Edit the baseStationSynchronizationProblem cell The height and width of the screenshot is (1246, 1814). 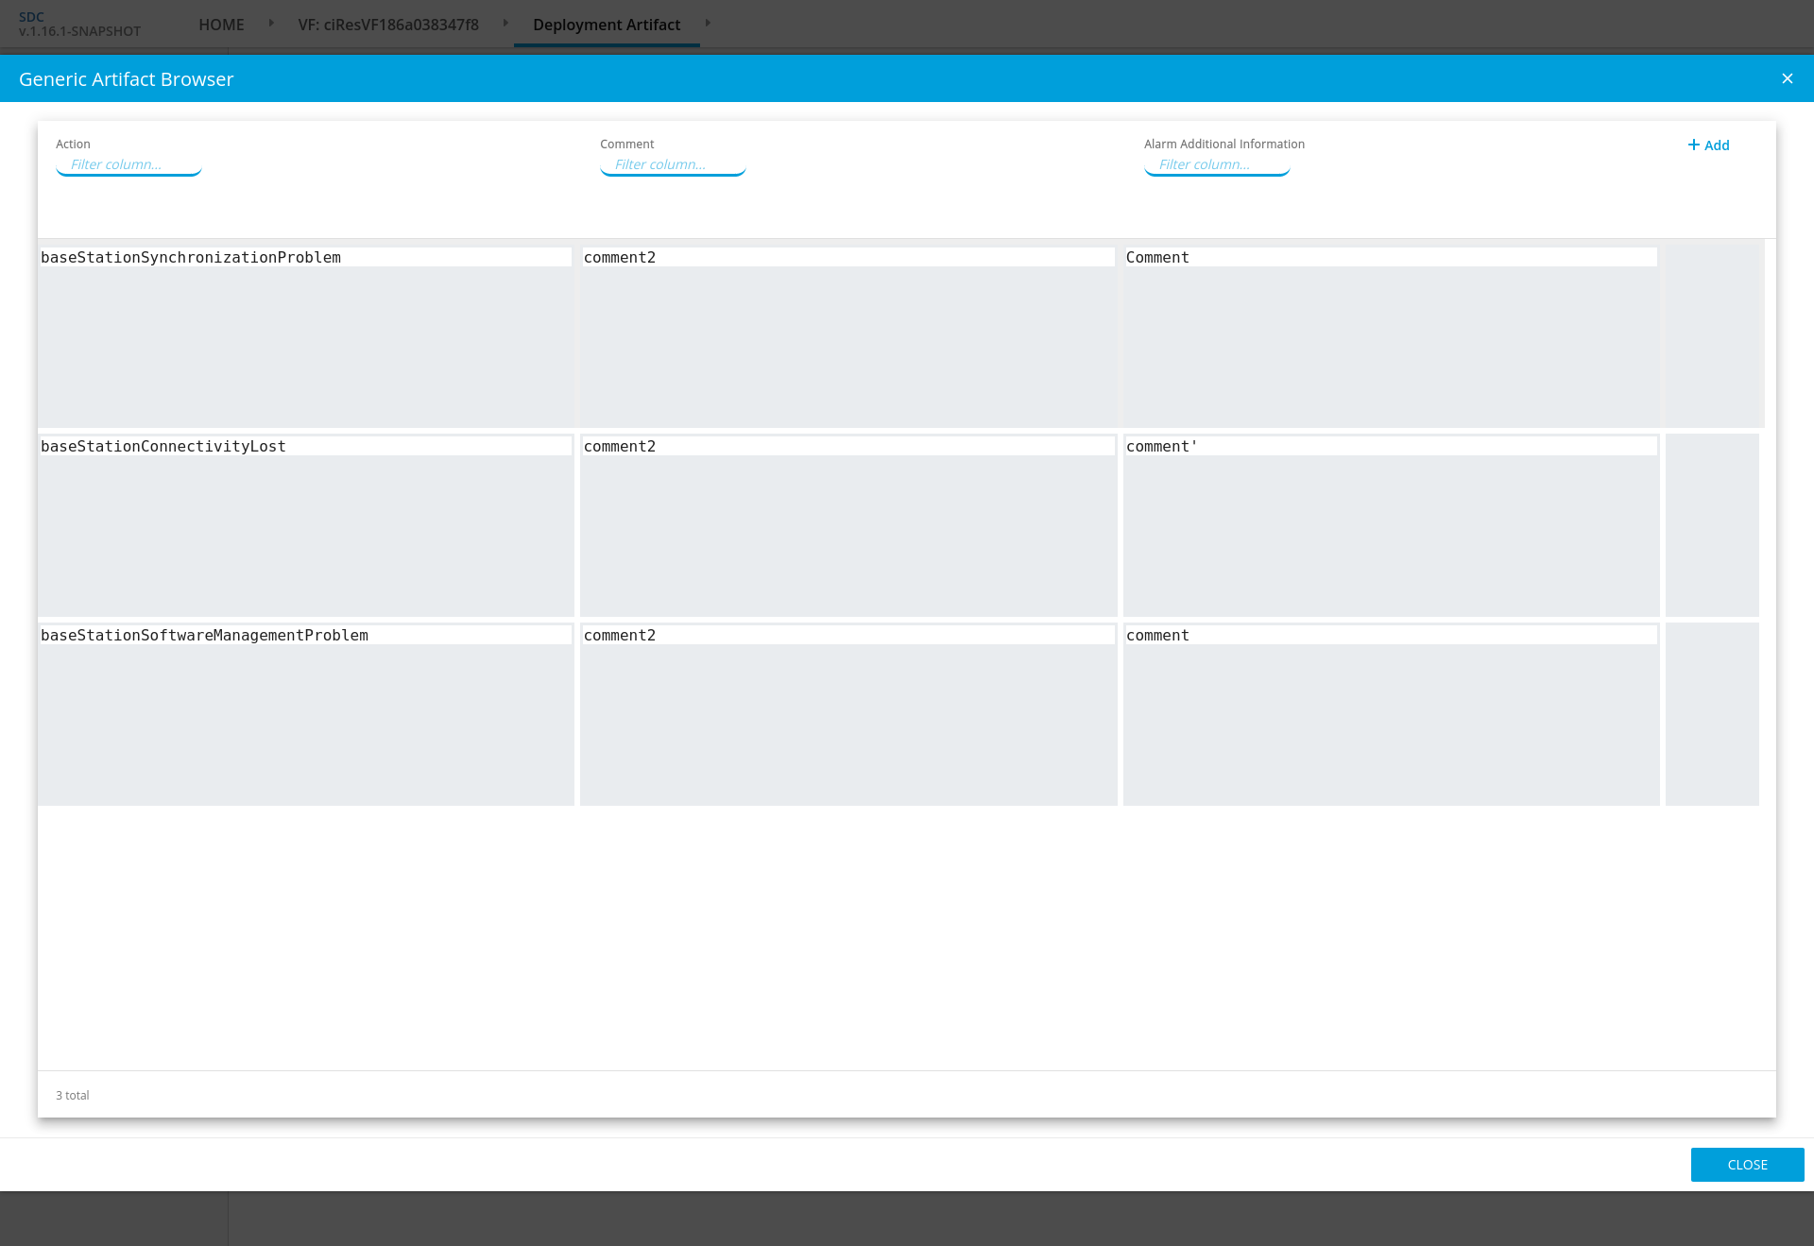(x=305, y=258)
